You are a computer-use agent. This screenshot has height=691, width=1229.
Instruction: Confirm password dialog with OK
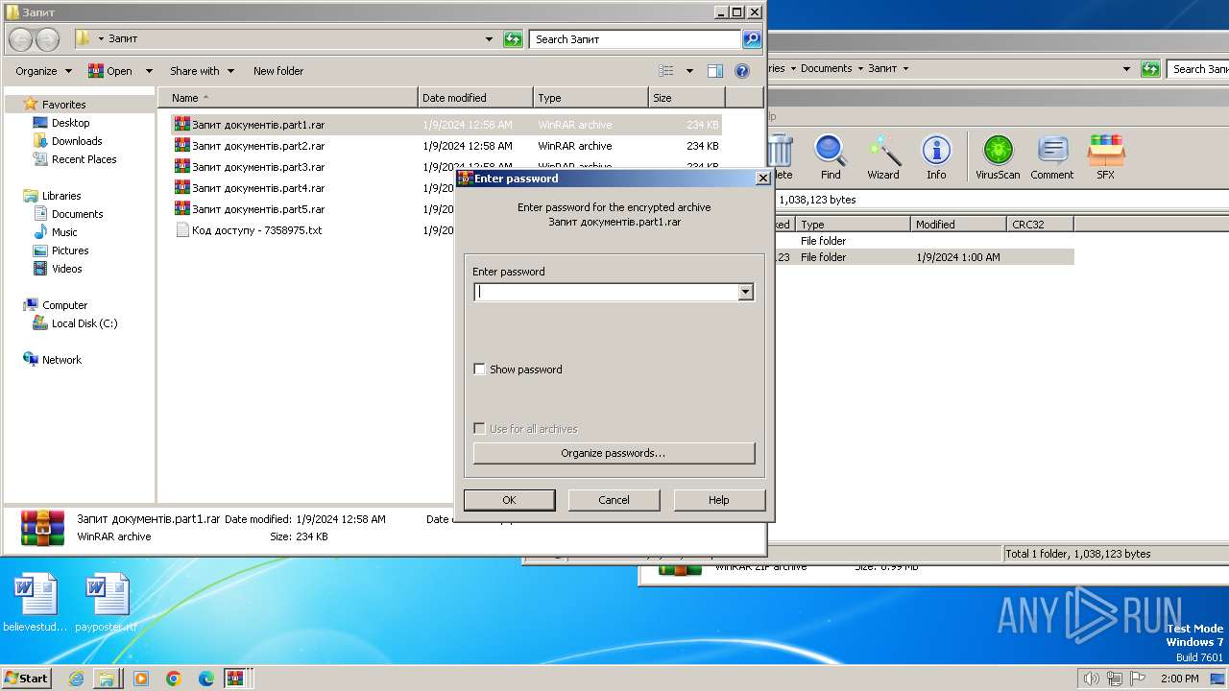(509, 500)
